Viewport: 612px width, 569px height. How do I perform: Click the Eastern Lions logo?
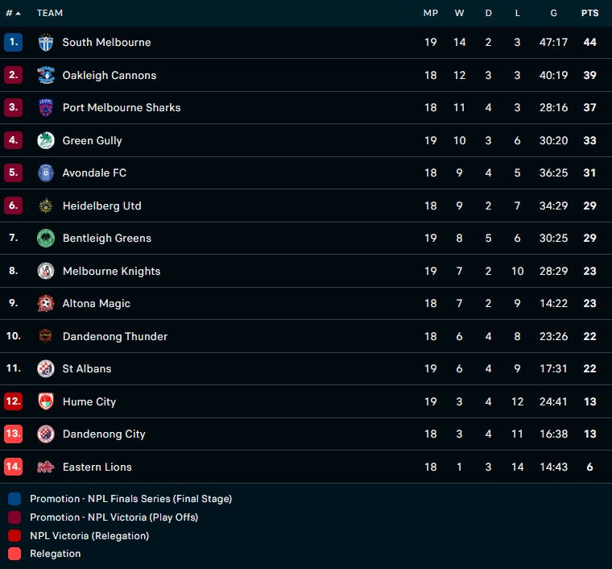click(x=46, y=467)
